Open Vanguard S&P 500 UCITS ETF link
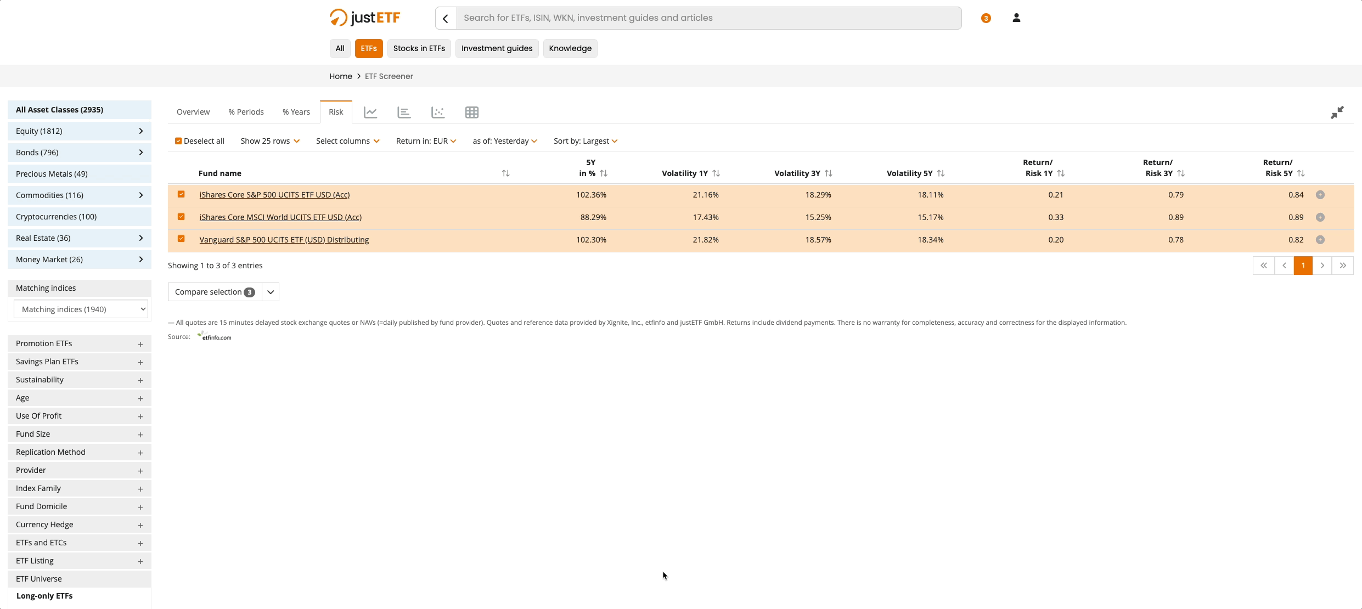The width and height of the screenshot is (1362, 609). point(284,240)
